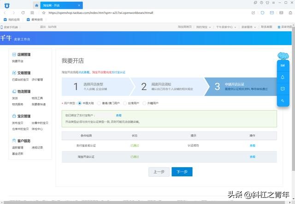Viewport: 295px width, 204px height.
Task: Expand 卖家服务 dropdown
Action: [x=248, y=27]
